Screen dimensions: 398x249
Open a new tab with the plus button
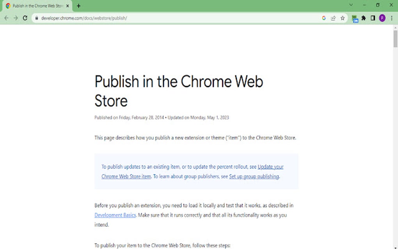click(79, 6)
